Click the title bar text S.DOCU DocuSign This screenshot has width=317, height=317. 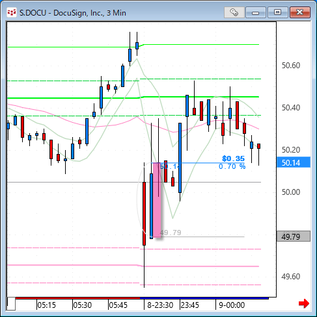point(73,13)
